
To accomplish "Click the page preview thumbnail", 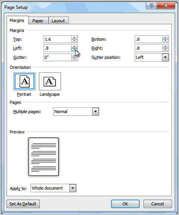I will coord(43,157).
